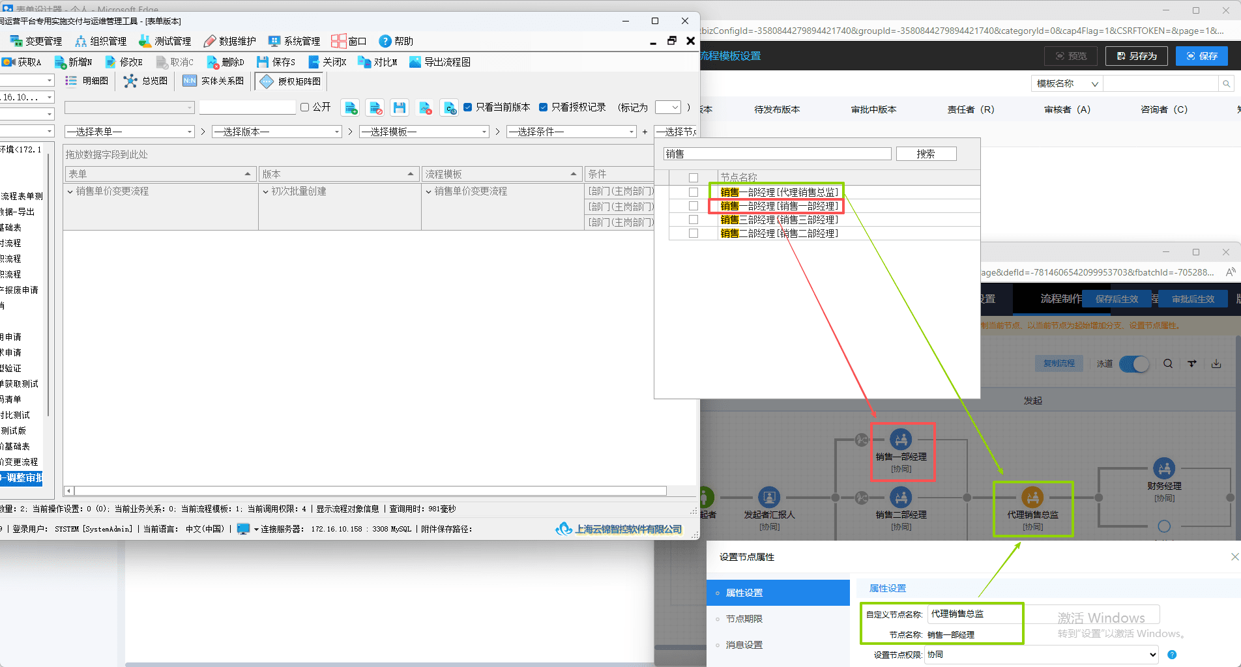Check the 销售三部经理 row checkbox

[693, 220]
